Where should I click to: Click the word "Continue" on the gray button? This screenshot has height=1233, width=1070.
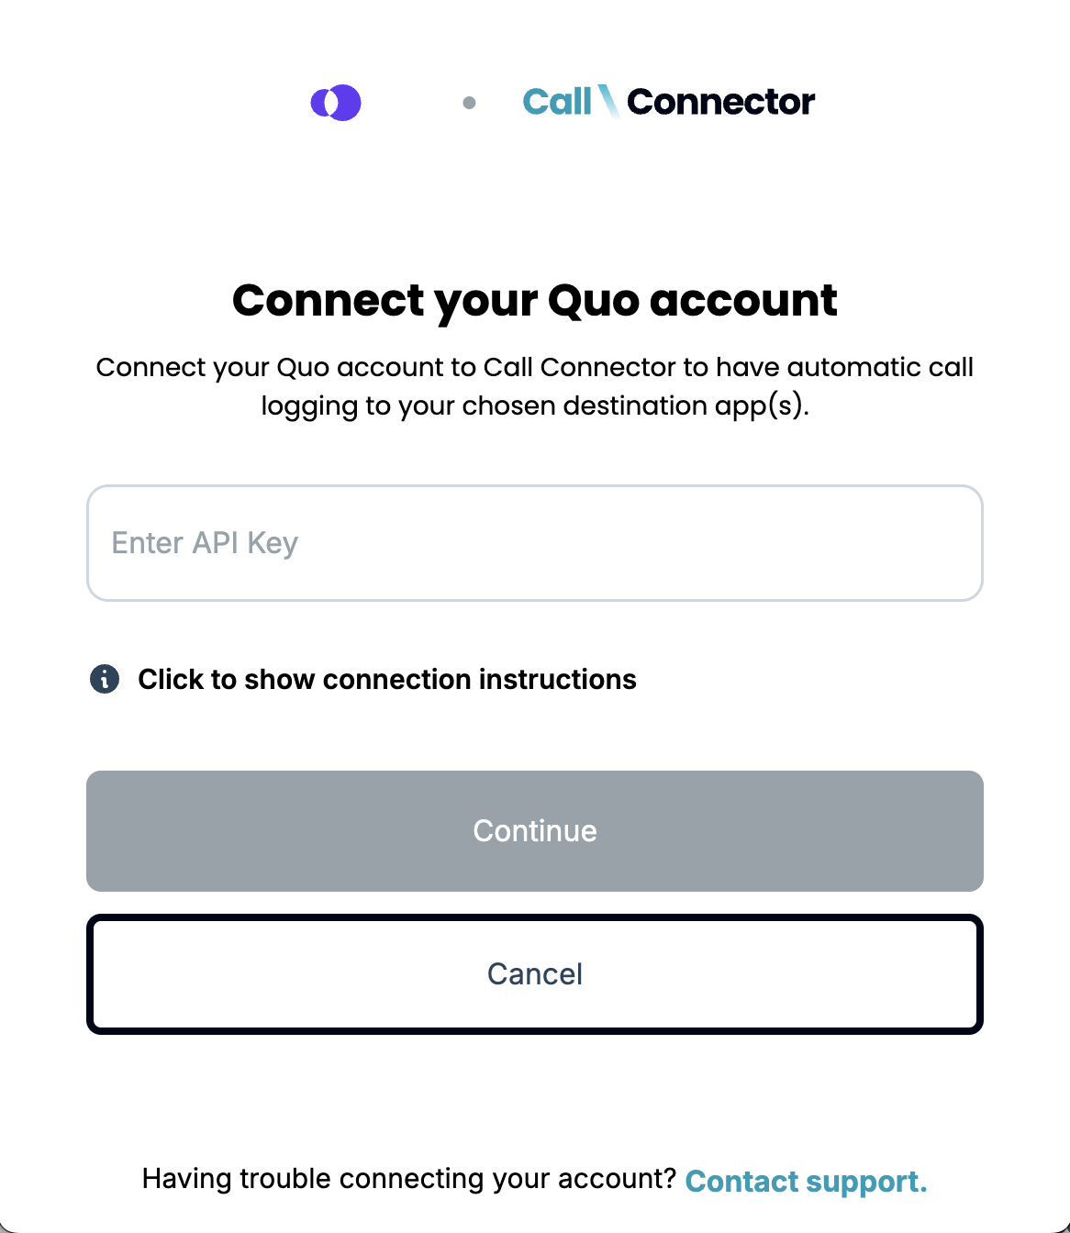click(534, 831)
